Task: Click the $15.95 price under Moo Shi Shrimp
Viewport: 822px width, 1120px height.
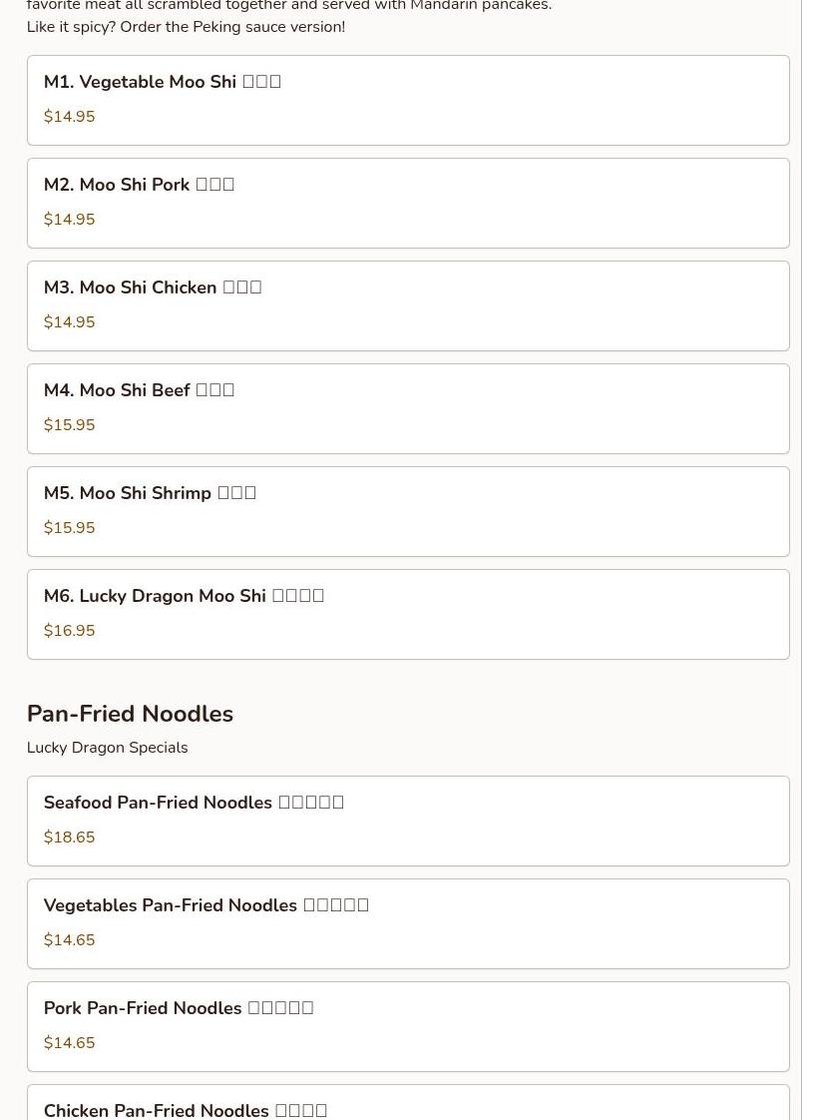Action: [69, 528]
